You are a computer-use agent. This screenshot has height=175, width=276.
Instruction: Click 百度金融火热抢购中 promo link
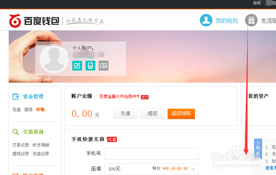119,97
